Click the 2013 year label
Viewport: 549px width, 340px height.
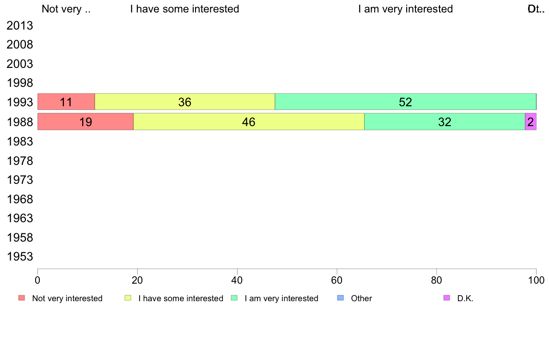pyautogui.click(x=19, y=25)
